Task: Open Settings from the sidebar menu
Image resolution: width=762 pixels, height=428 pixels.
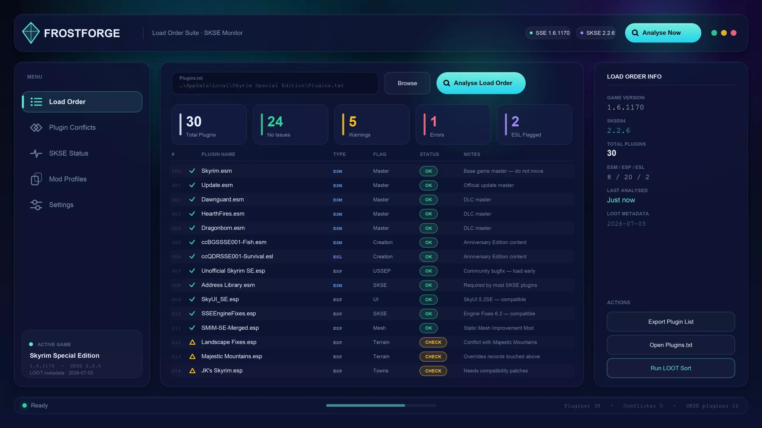Action: (x=82, y=205)
